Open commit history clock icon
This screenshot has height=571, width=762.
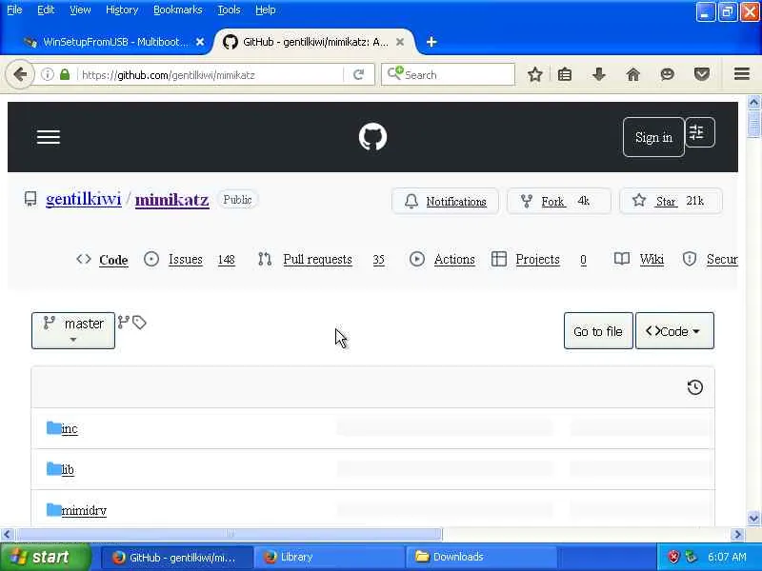coord(695,387)
